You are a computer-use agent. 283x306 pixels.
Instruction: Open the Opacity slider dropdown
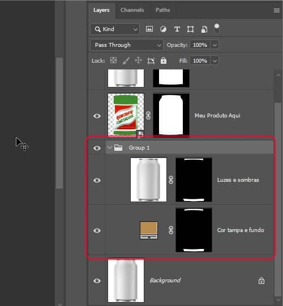[x=215, y=45]
